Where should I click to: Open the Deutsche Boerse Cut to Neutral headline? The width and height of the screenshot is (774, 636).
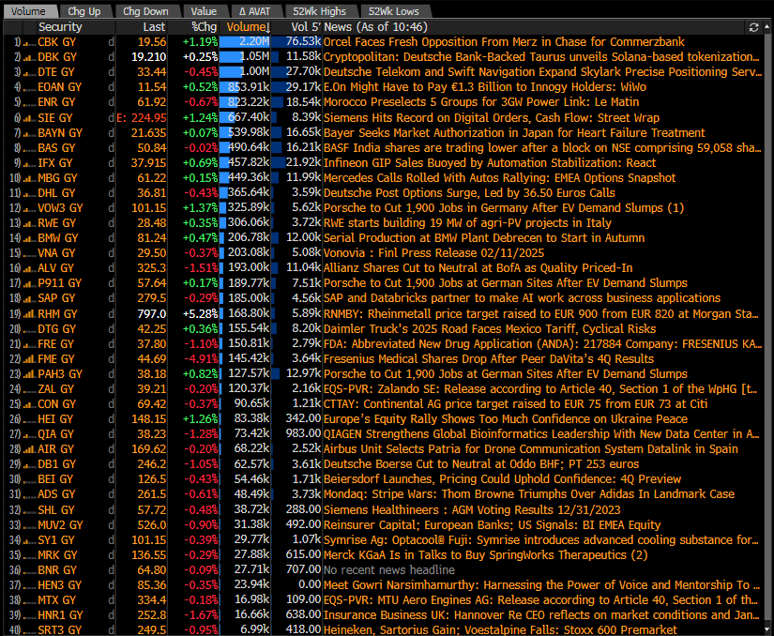481,464
